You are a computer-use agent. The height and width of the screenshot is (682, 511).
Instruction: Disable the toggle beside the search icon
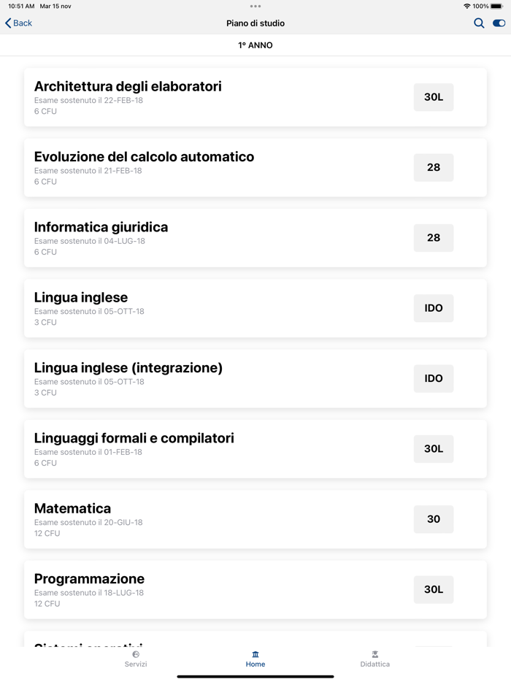pos(497,23)
